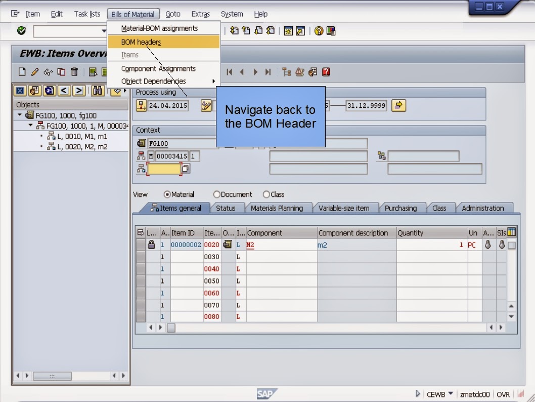Click the green Enter checkmark icon
The height and width of the screenshot is (402, 535).
(x=21, y=31)
